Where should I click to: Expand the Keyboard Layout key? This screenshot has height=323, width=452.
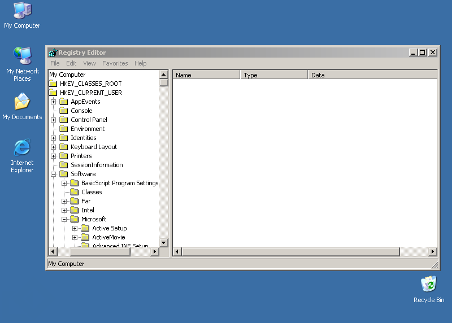pyautogui.click(x=53, y=147)
